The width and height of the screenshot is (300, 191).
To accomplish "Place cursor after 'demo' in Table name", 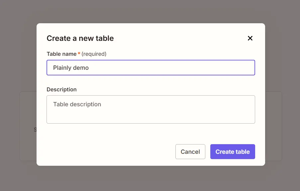I will tap(89, 68).
